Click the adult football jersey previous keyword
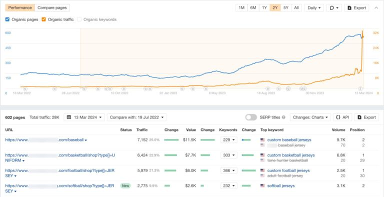Screen dimensions: 384x197 285,175
